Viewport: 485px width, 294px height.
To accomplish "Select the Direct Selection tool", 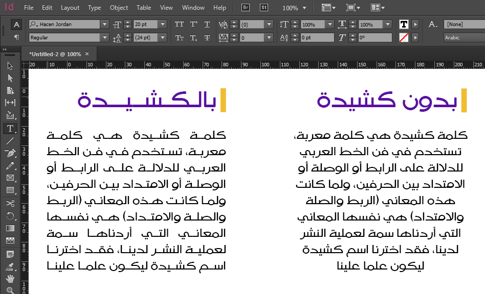I will click(x=10, y=78).
